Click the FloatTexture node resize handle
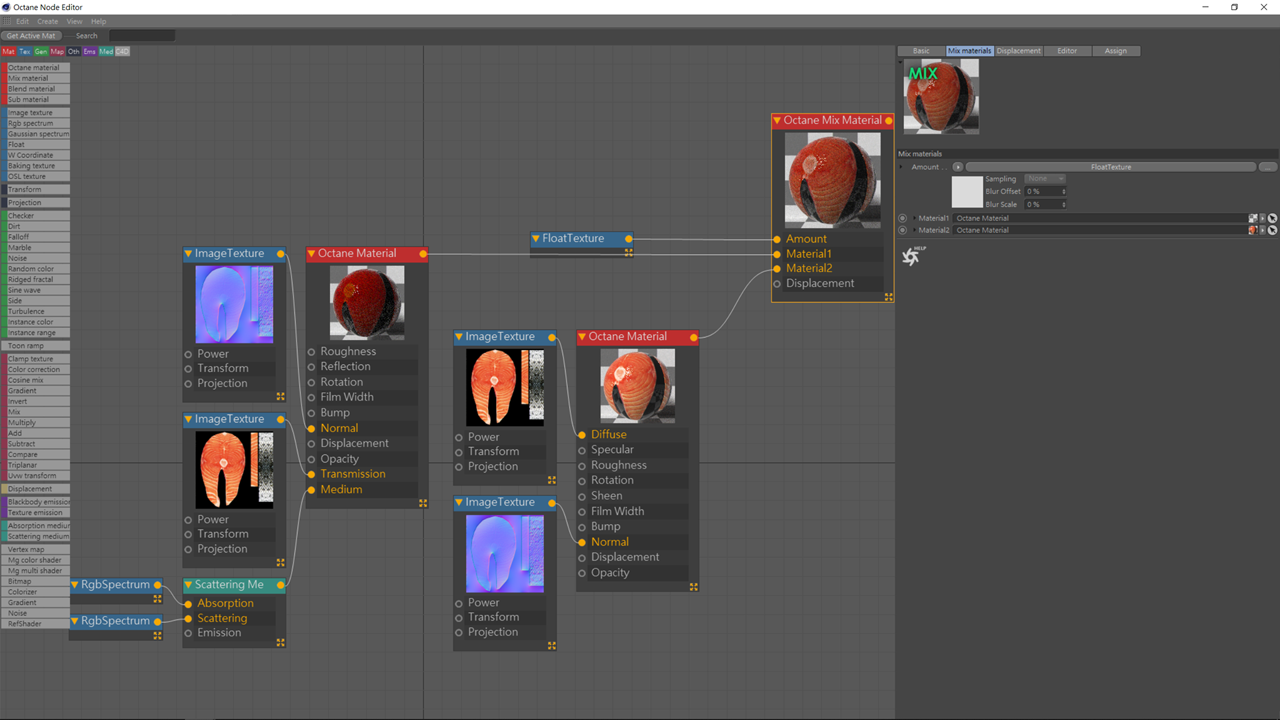Image resolution: width=1280 pixels, height=720 pixels. click(x=629, y=253)
